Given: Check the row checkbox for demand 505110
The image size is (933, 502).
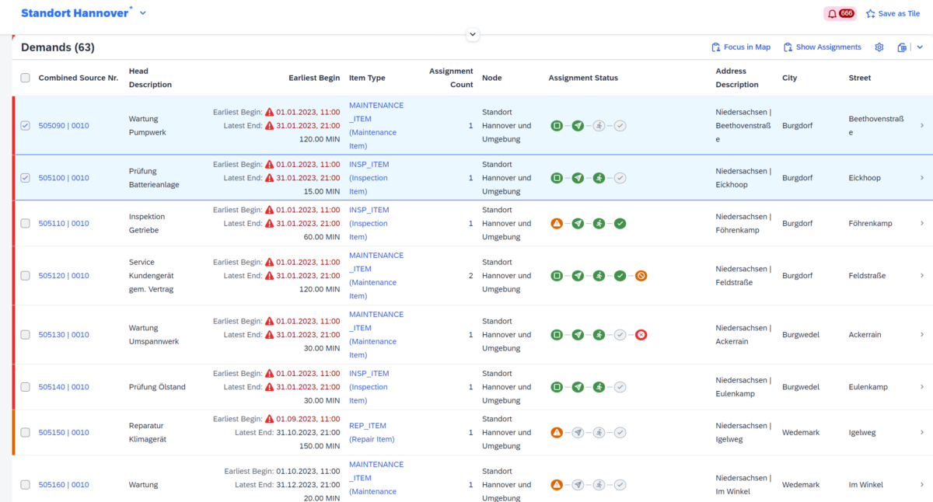Looking at the screenshot, I should tap(25, 223).
